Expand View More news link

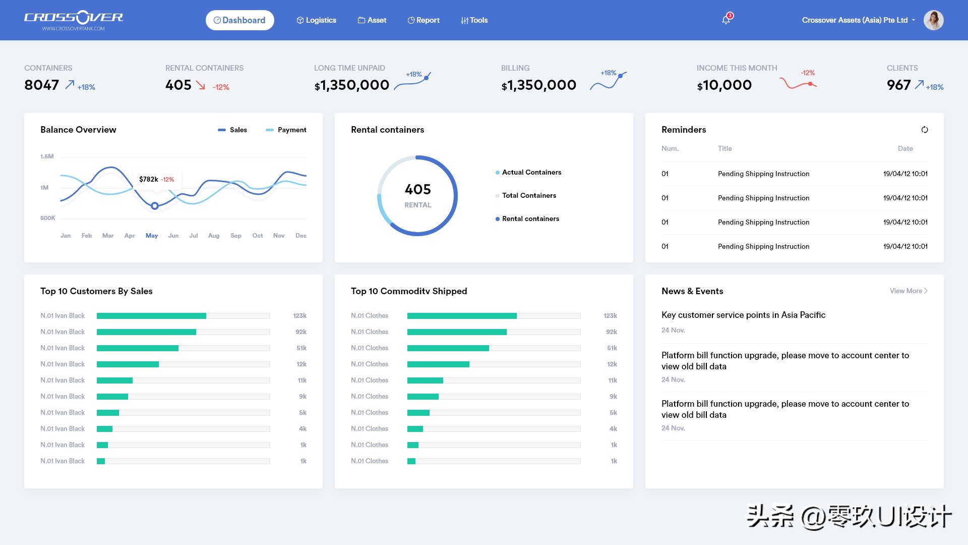[909, 291]
